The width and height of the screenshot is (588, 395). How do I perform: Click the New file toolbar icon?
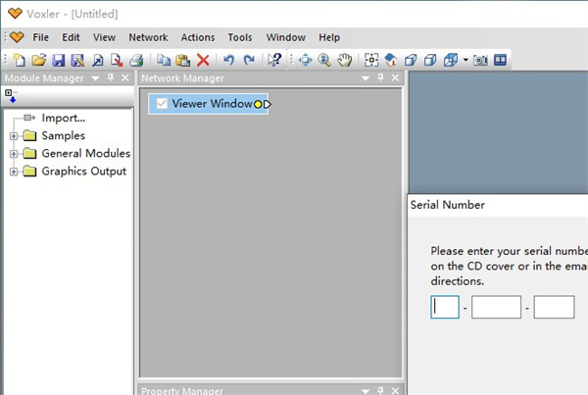pyautogui.click(x=21, y=60)
